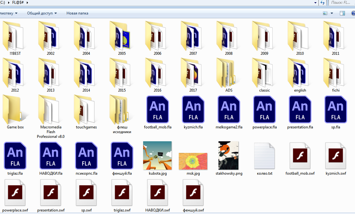This screenshot has height=214, width=355.
Task: Select the 2005 folder icon
Action: pos(122,36)
